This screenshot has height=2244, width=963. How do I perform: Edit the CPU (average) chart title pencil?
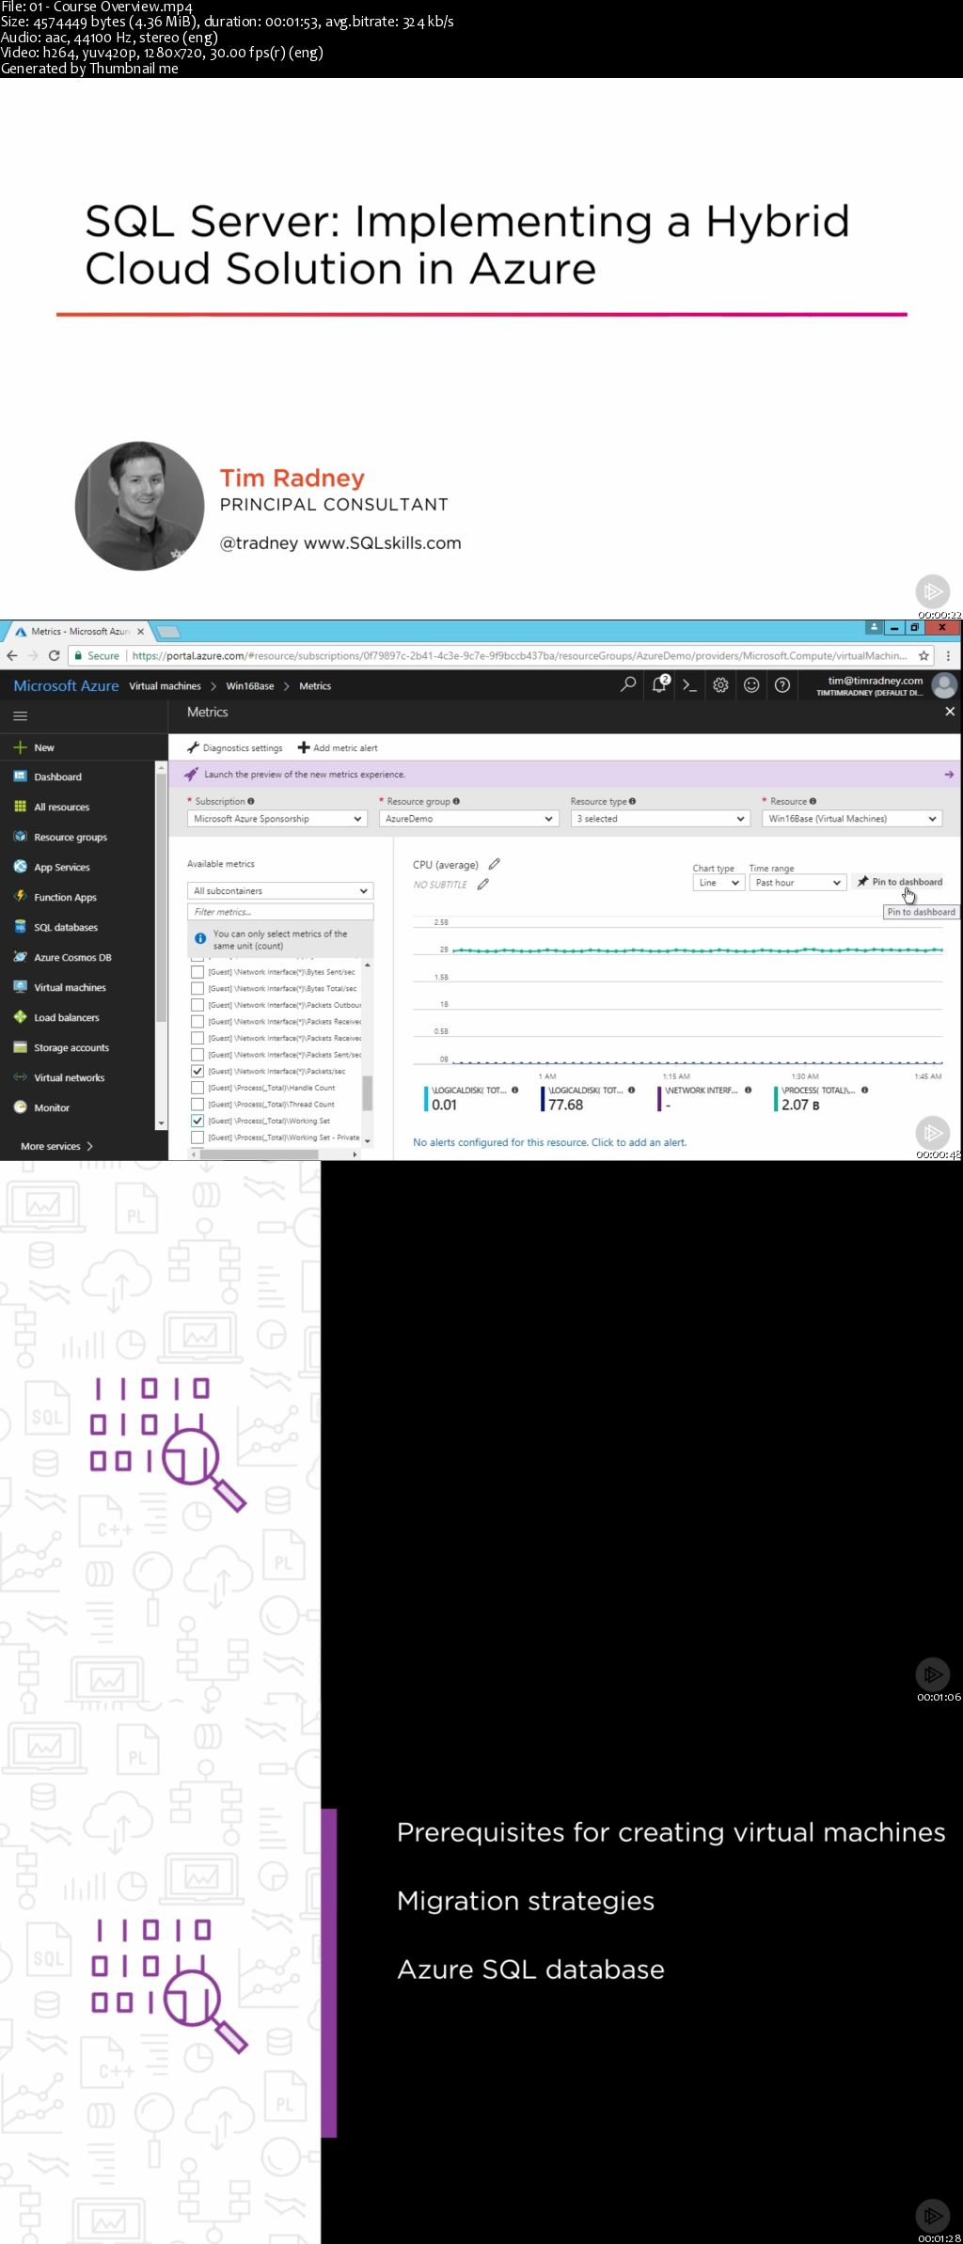(x=495, y=864)
